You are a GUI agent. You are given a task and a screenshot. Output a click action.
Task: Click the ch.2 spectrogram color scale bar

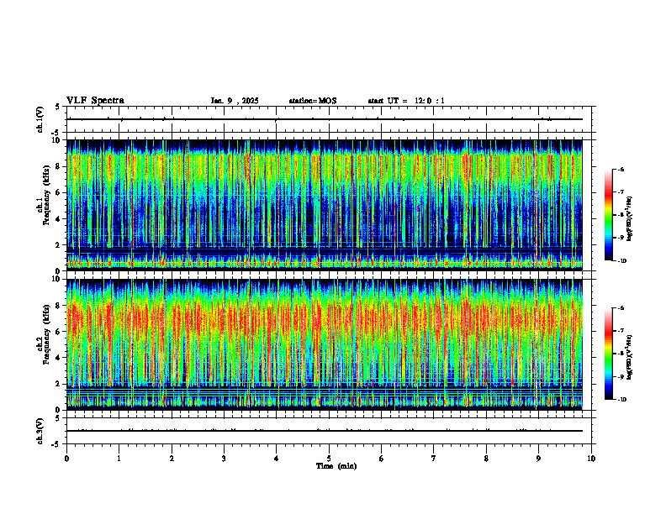(x=609, y=354)
